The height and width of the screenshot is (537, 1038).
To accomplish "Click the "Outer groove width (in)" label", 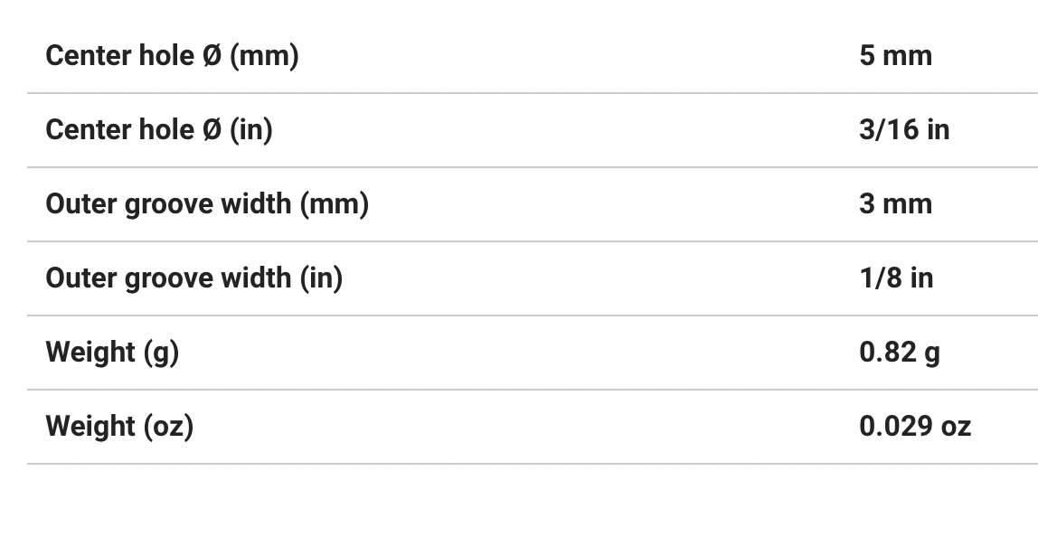I will coord(194,278).
